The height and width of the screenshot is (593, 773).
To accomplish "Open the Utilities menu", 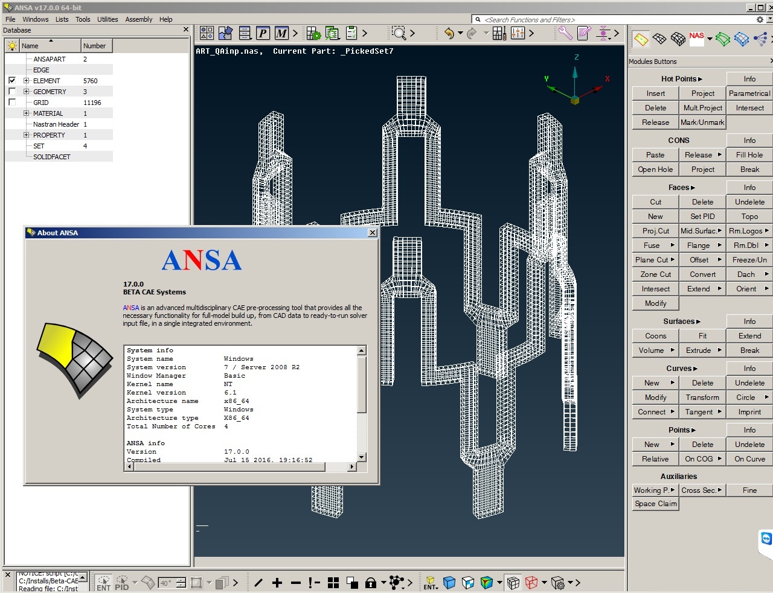I will 107,19.
